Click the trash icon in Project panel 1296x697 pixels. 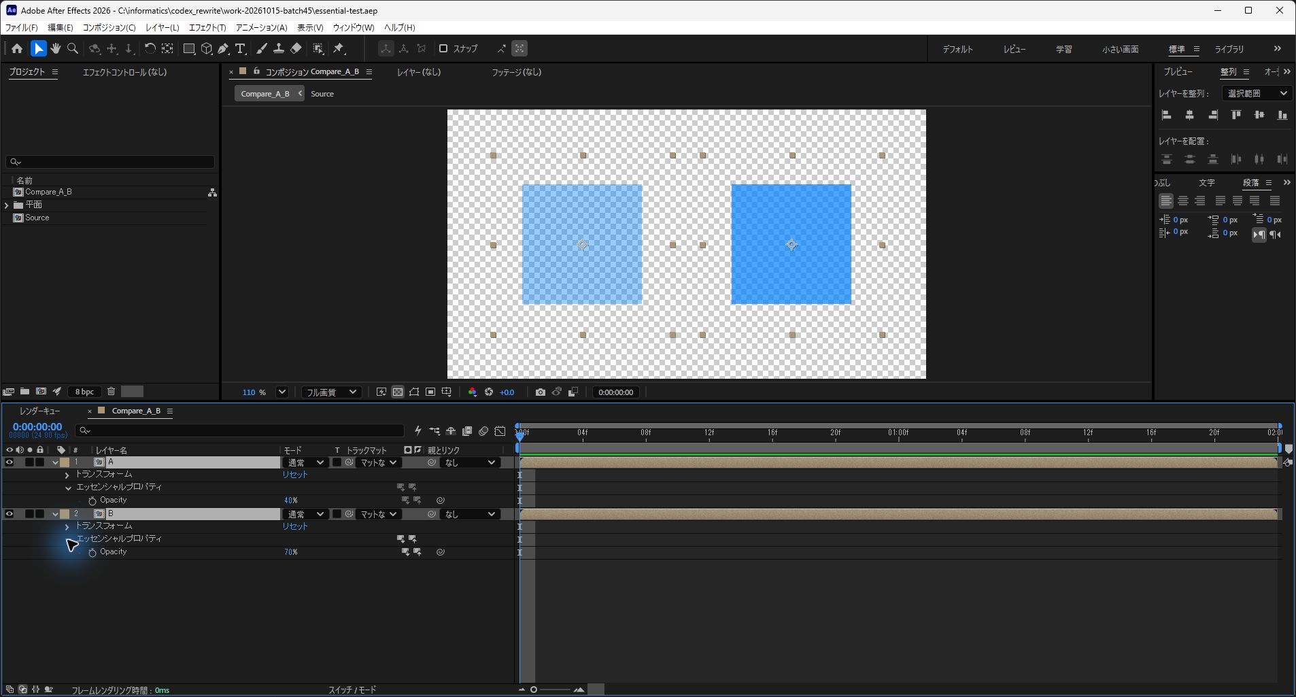coord(111,392)
